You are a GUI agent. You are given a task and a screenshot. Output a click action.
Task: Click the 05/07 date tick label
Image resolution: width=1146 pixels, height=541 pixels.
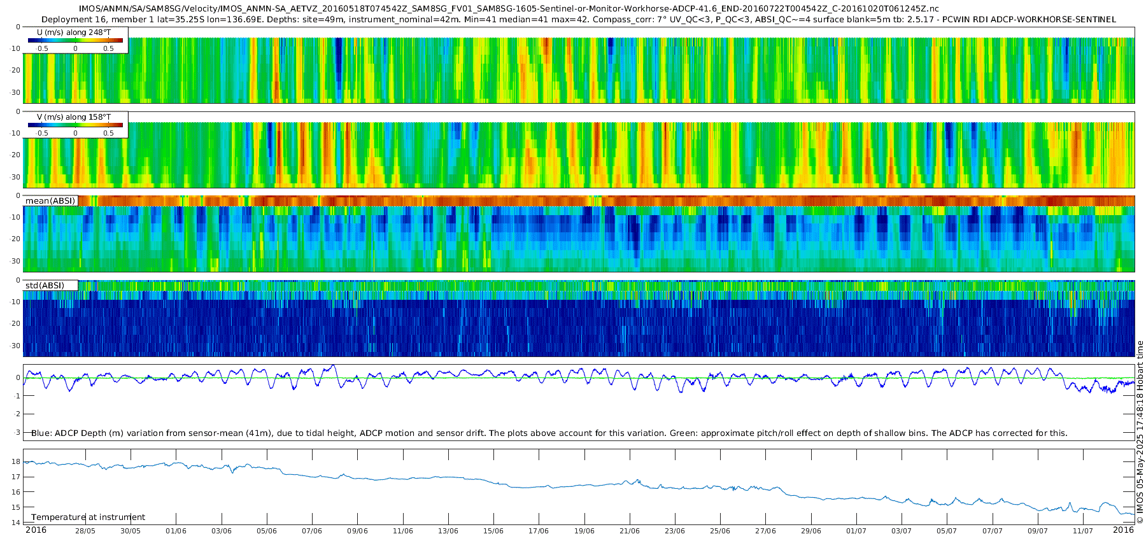pyautogui.click(x=947, y=531)
